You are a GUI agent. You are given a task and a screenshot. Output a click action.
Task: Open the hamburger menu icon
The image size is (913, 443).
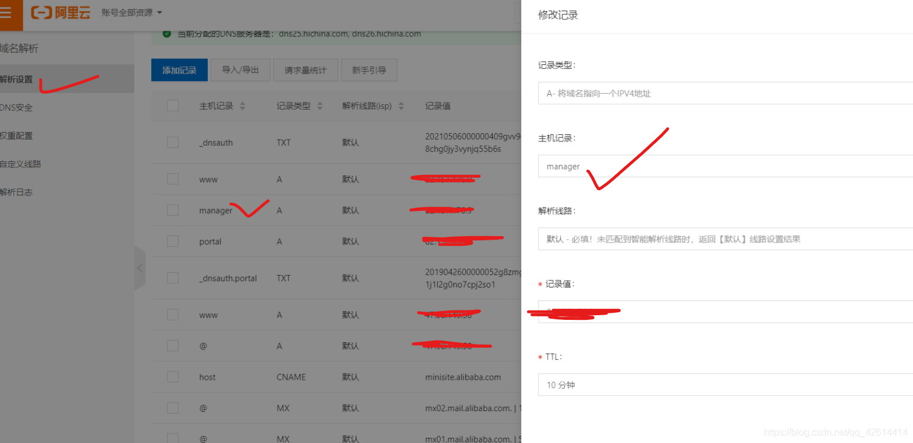pyautogui.click(x=6, y=13)
